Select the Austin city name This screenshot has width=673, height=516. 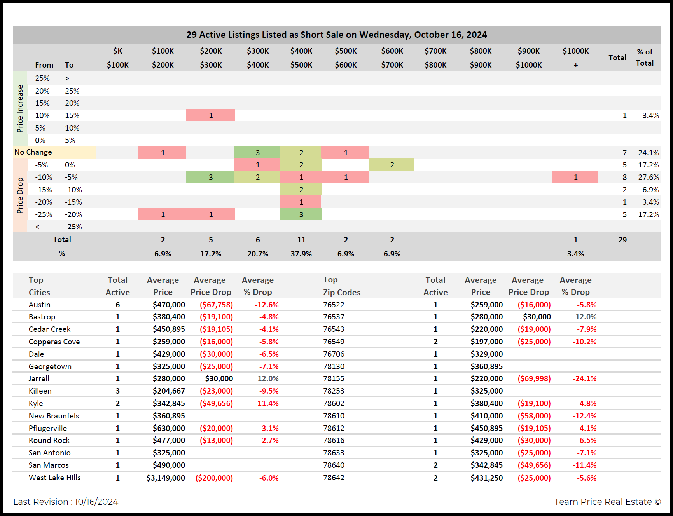click(40, 305)
